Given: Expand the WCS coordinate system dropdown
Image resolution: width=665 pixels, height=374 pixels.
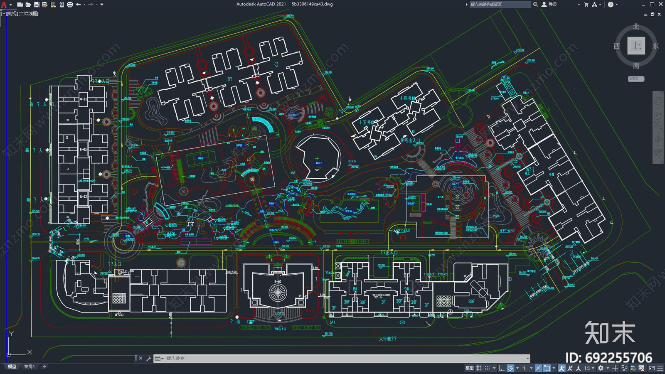Looking at the screenshot, I should point(636,79).
